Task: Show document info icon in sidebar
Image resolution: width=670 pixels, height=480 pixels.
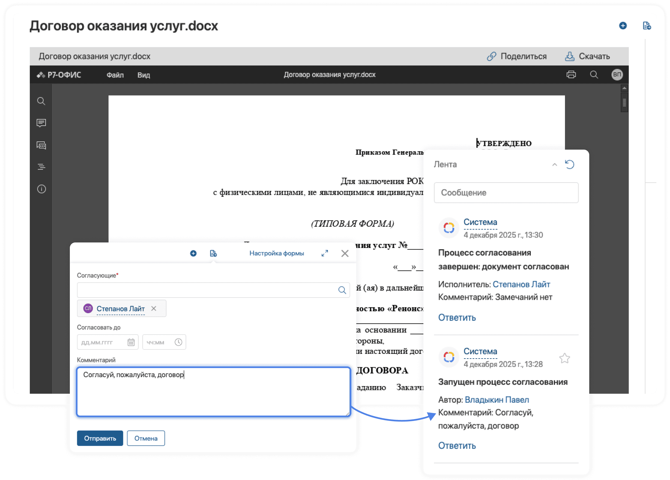Action: (41, 189)
